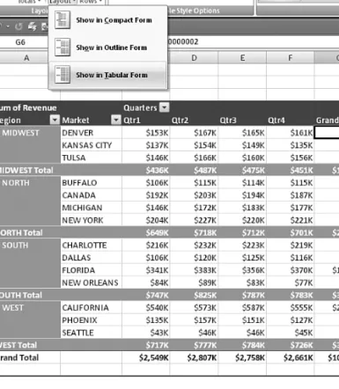
Task: Choose Show in Tabular Form
Action: 107,75
